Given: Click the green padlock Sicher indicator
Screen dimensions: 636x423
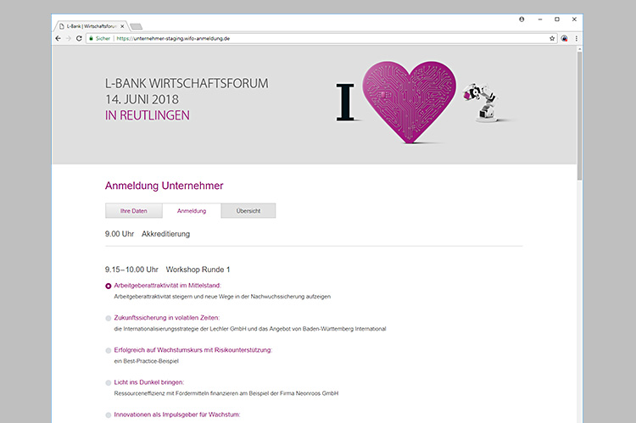Looking at the screenshot, I should [99, 38].
